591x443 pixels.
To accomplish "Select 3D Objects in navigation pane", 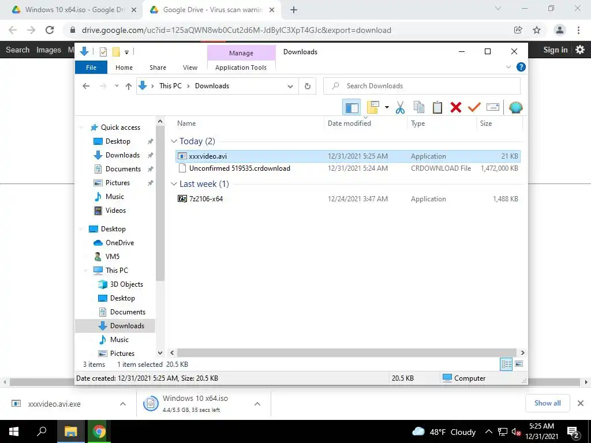I will [x=126, y=284].
